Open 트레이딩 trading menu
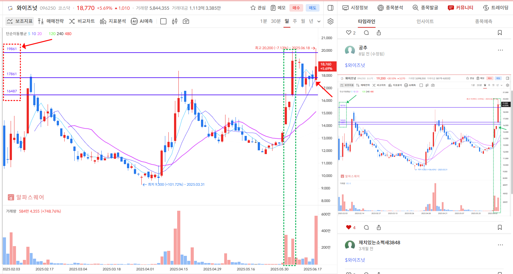Screen dimensions: 513x274 tap(496, 8)
